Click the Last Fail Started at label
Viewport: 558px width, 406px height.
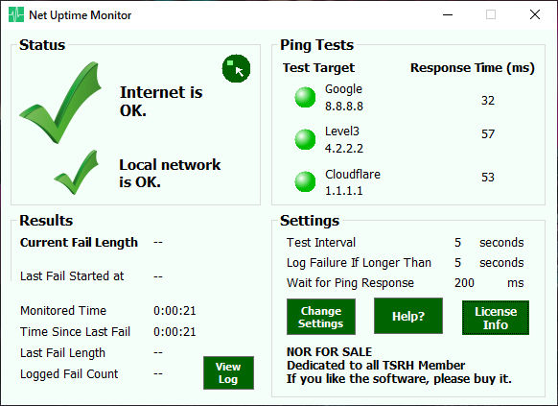(x=72, y=276)
